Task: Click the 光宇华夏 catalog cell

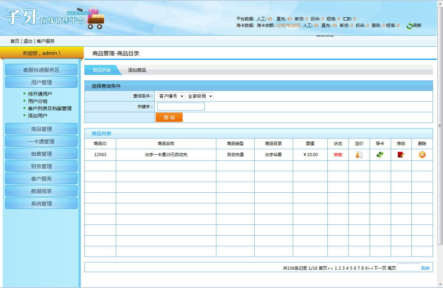Action: pos(273,155)
